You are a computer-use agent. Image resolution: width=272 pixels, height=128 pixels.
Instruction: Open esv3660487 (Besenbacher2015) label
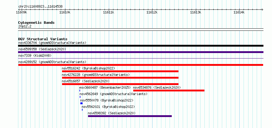click(105, 87)
